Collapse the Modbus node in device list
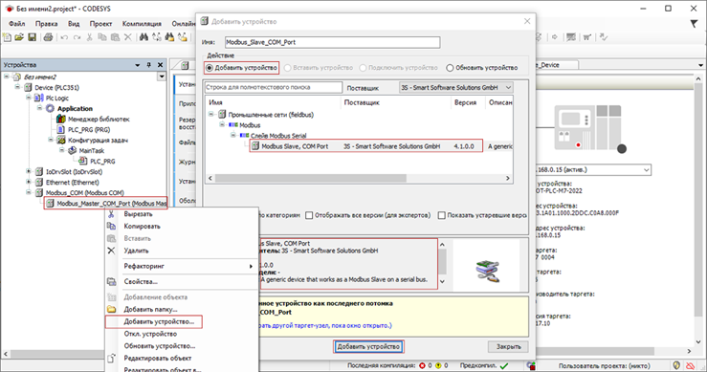Viewport: 707px width, 372px height. [x=222, y=125]
